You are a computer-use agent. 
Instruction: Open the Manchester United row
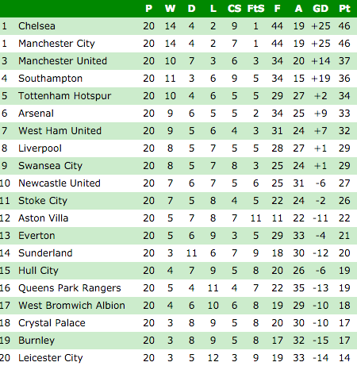tap(178, 61)
